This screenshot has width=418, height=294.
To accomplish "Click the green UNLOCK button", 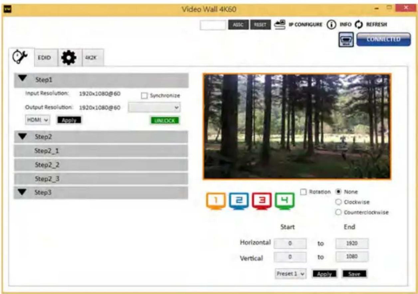I will tap(165, 121).
